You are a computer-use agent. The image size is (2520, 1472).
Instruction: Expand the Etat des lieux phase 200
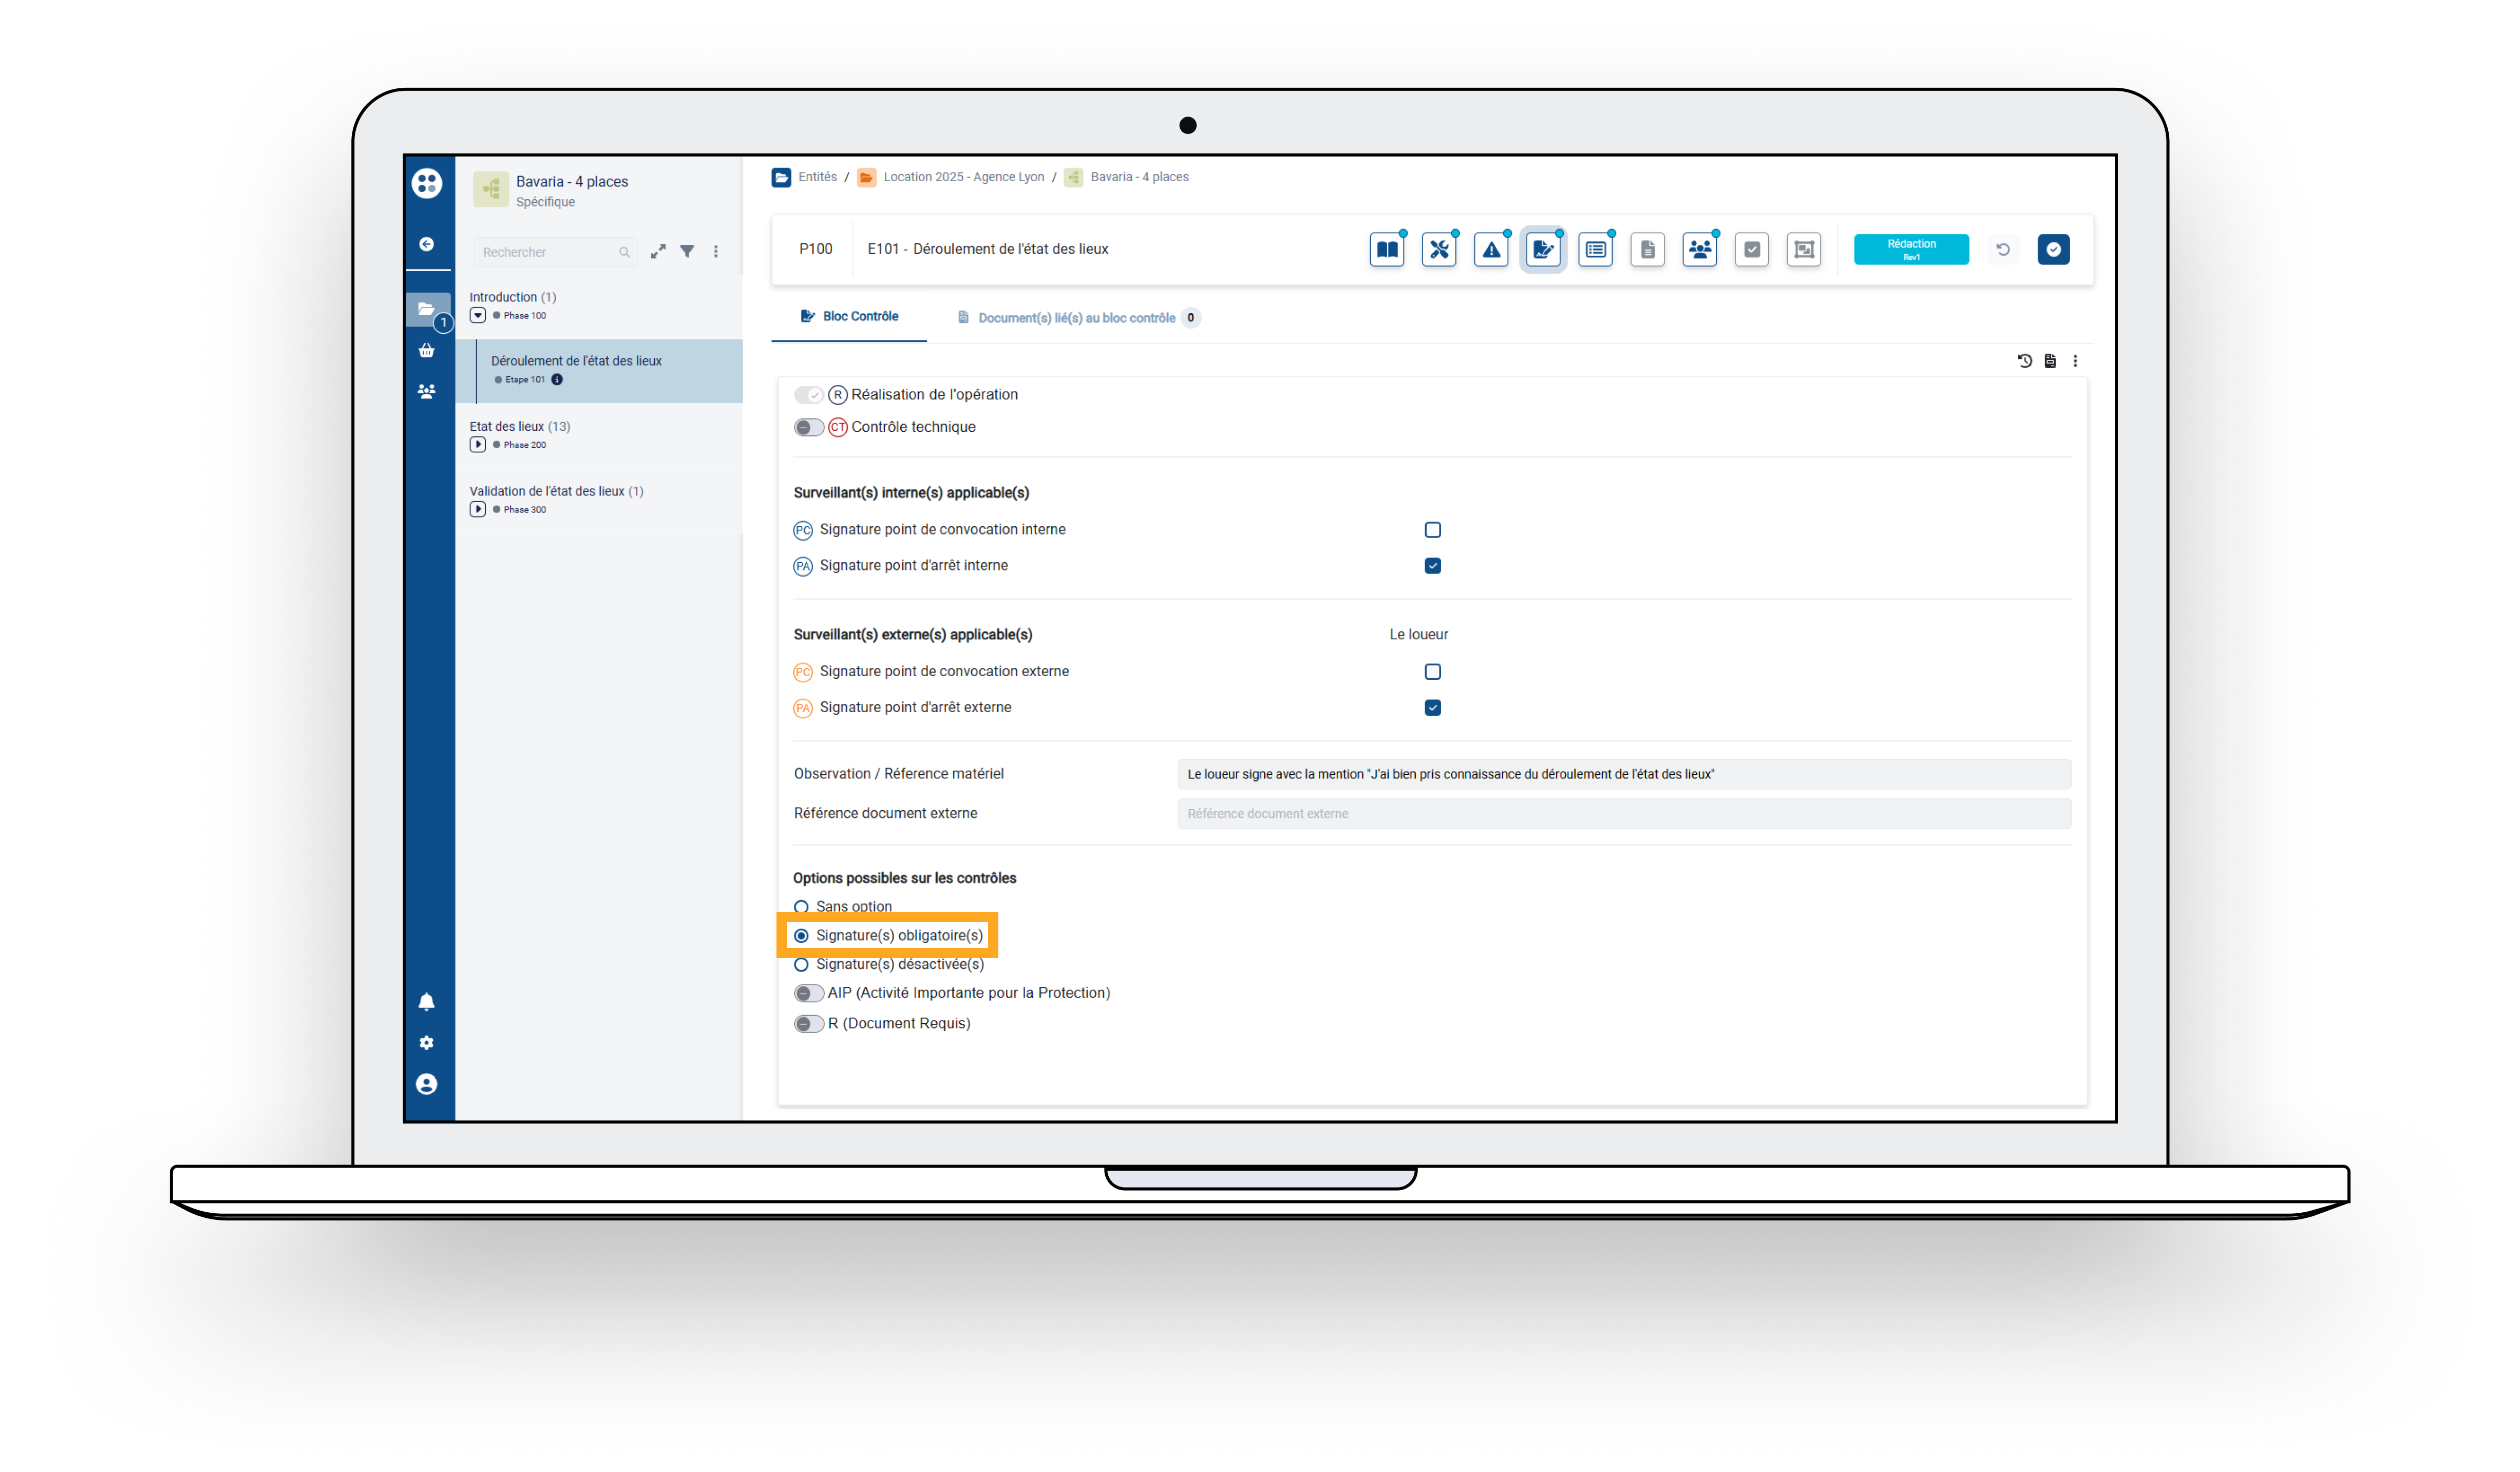[478, 445]
